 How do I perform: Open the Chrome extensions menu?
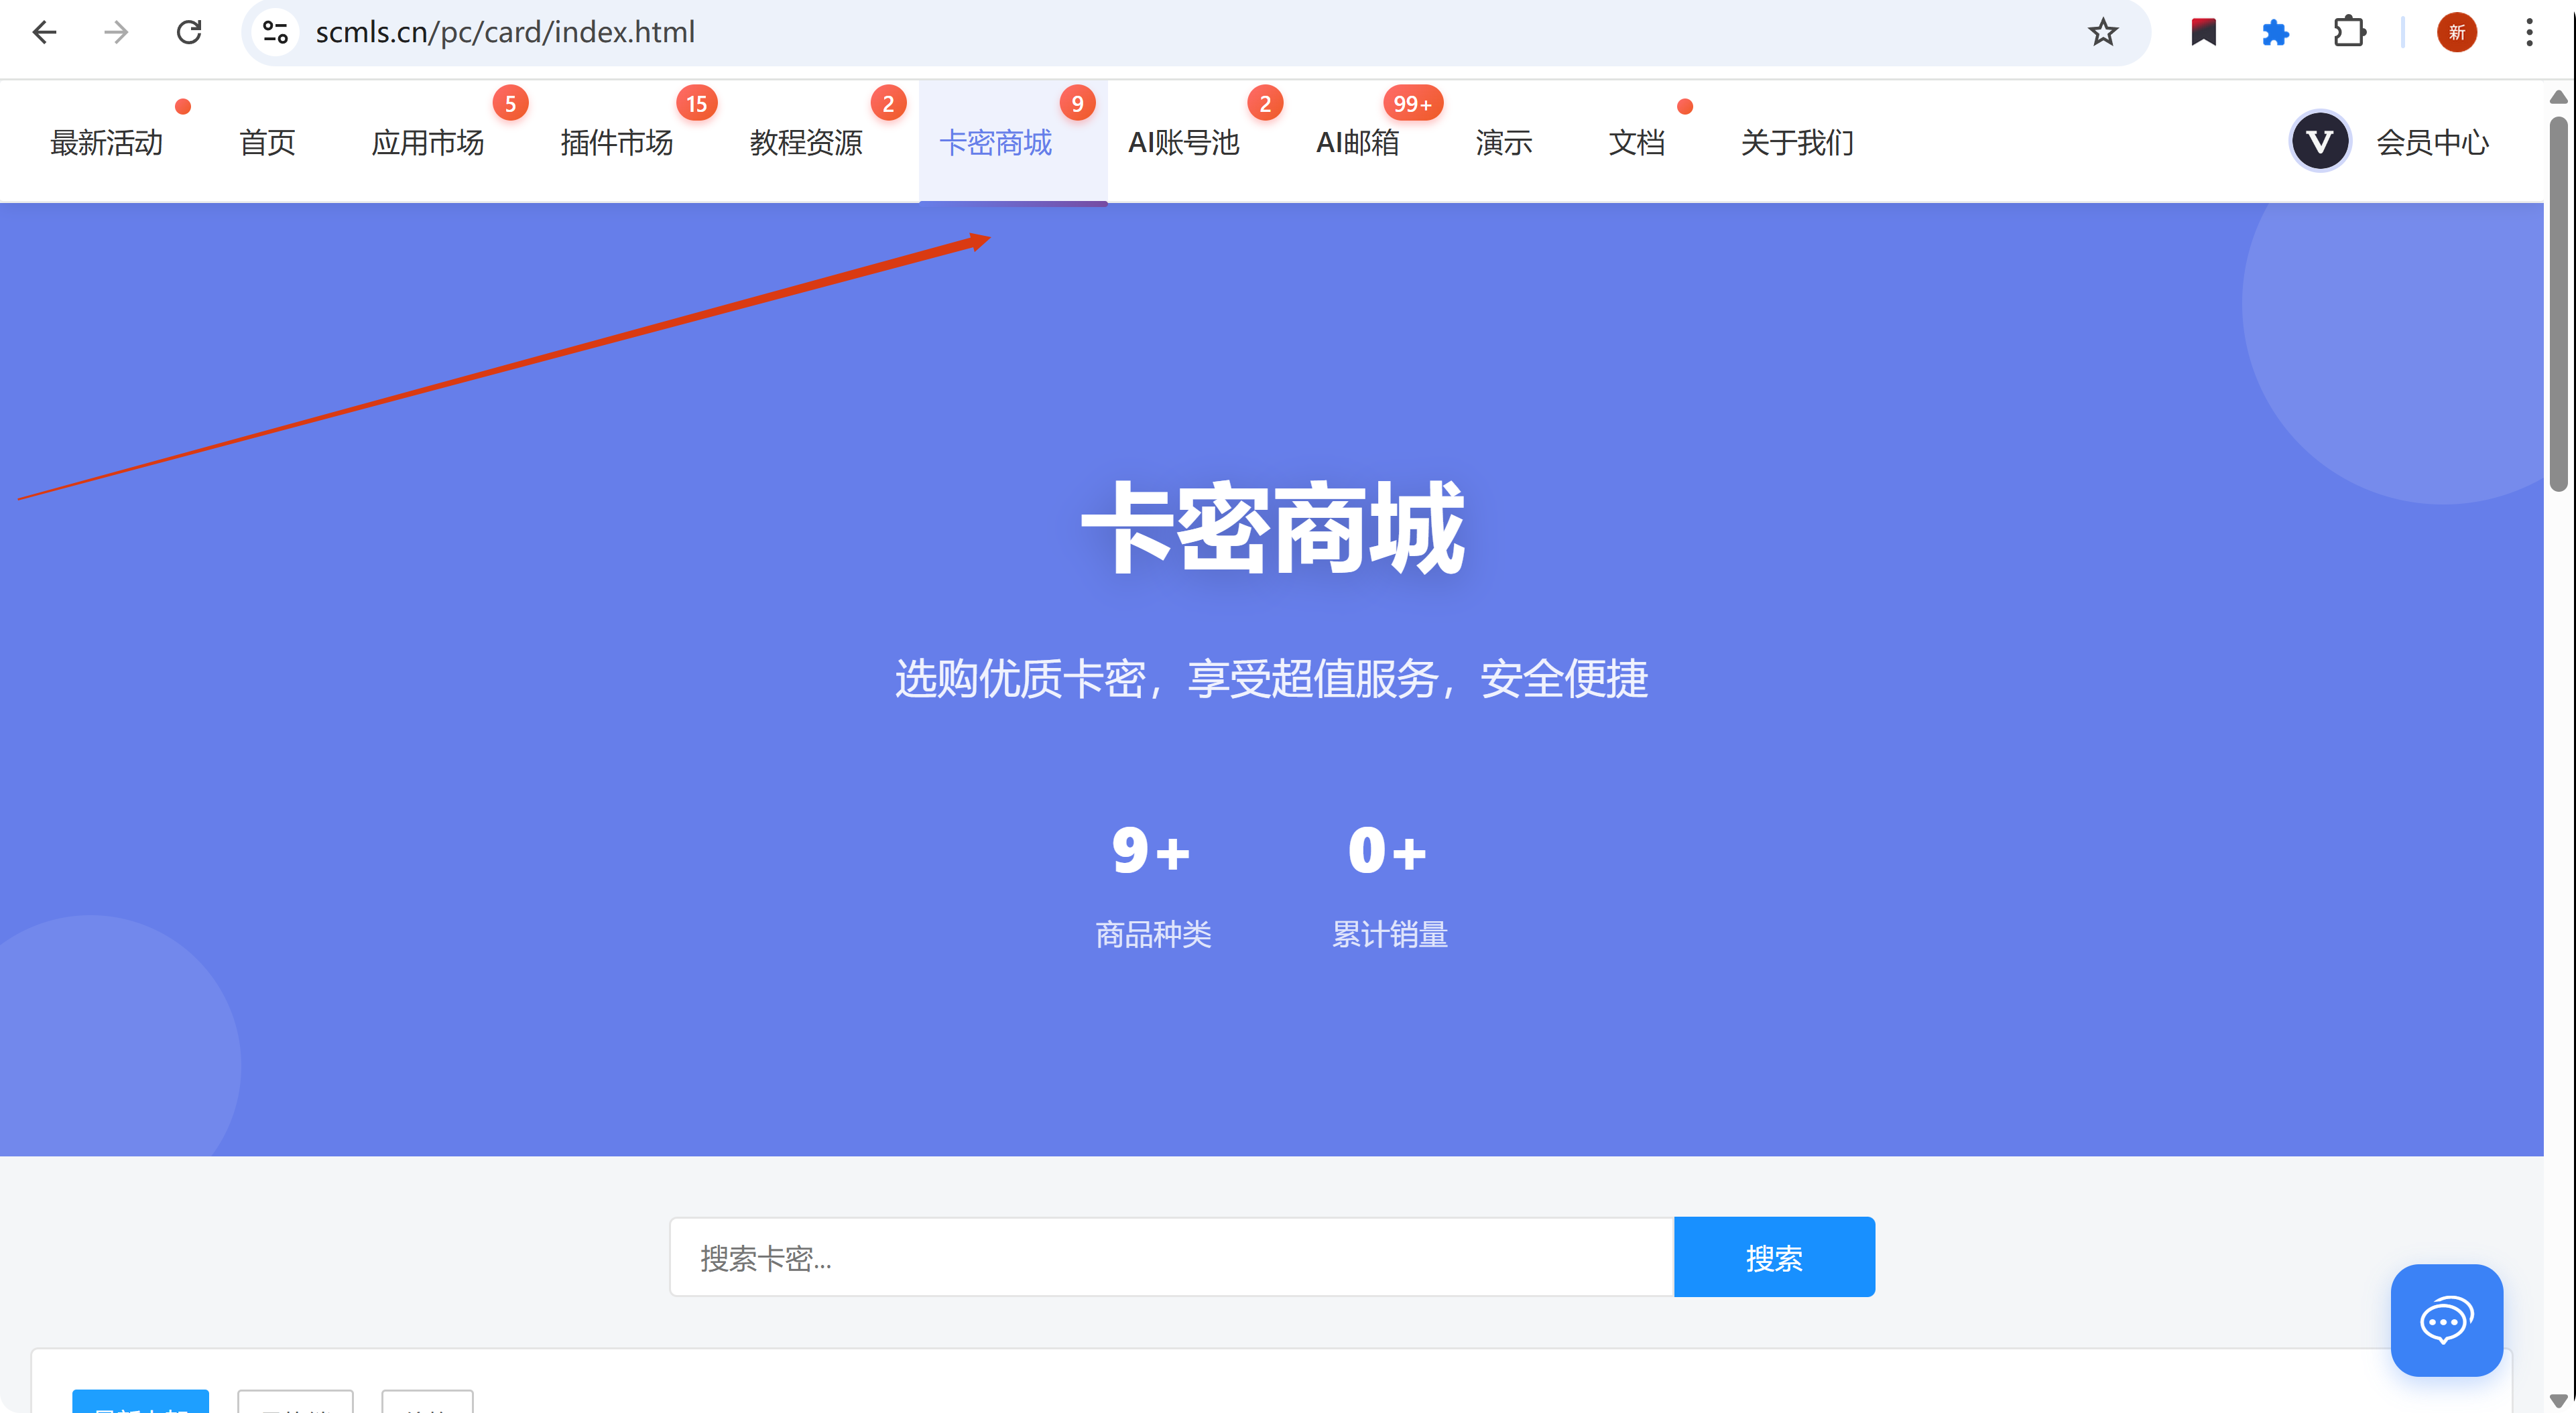point(2349,32)
